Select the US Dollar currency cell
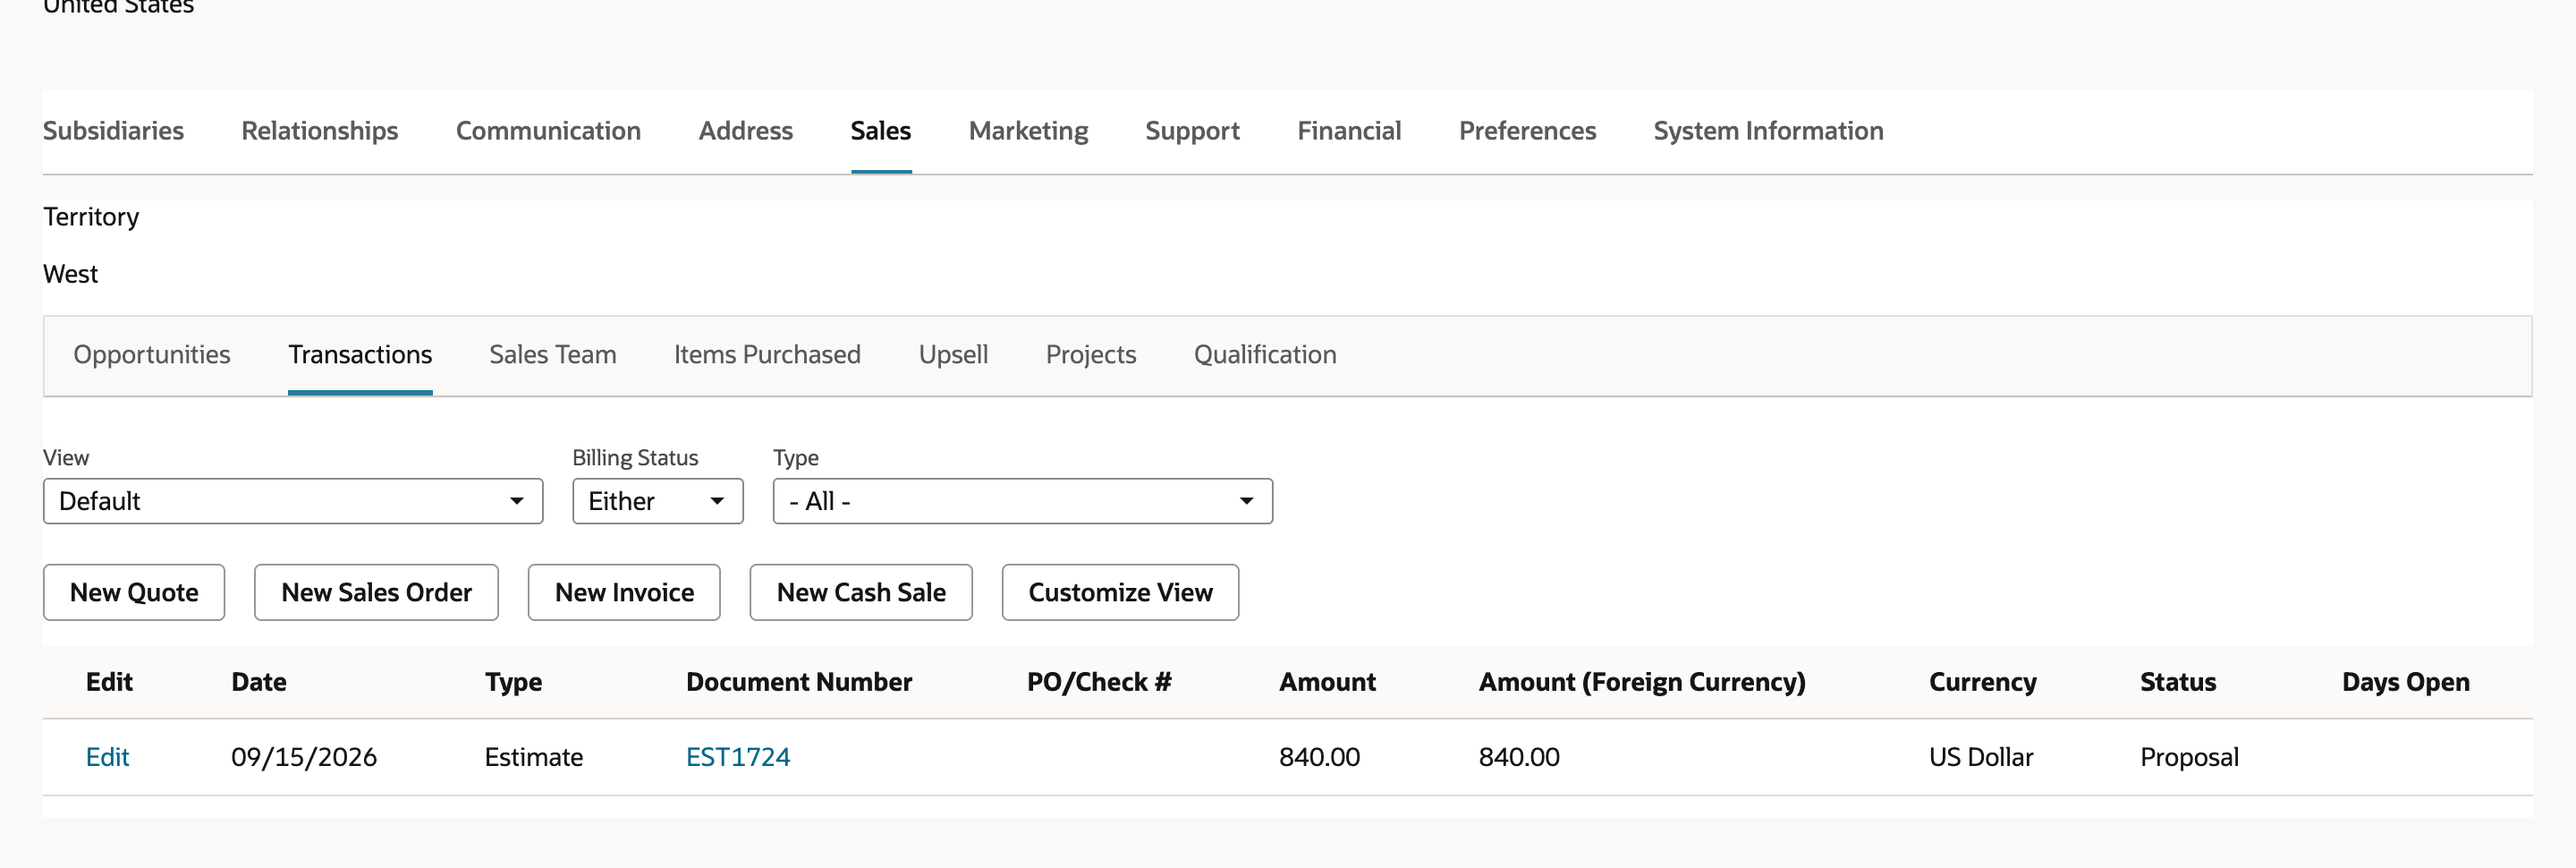 1980,757
